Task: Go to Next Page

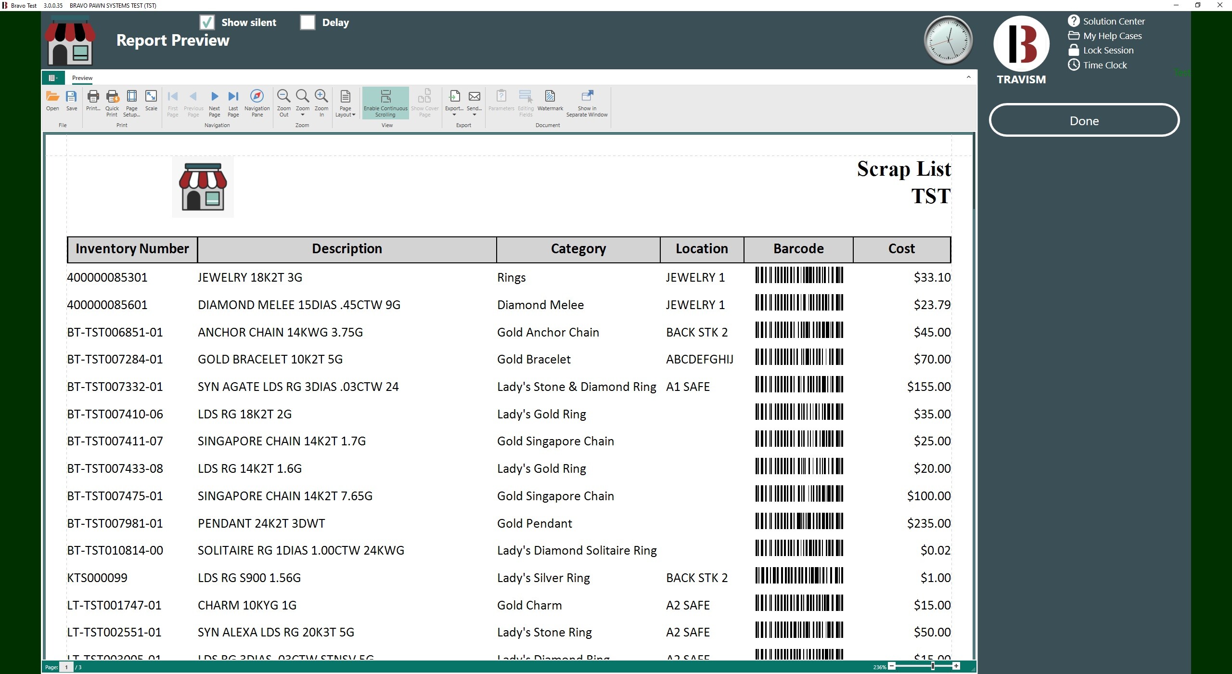Action: click(215, 103)
